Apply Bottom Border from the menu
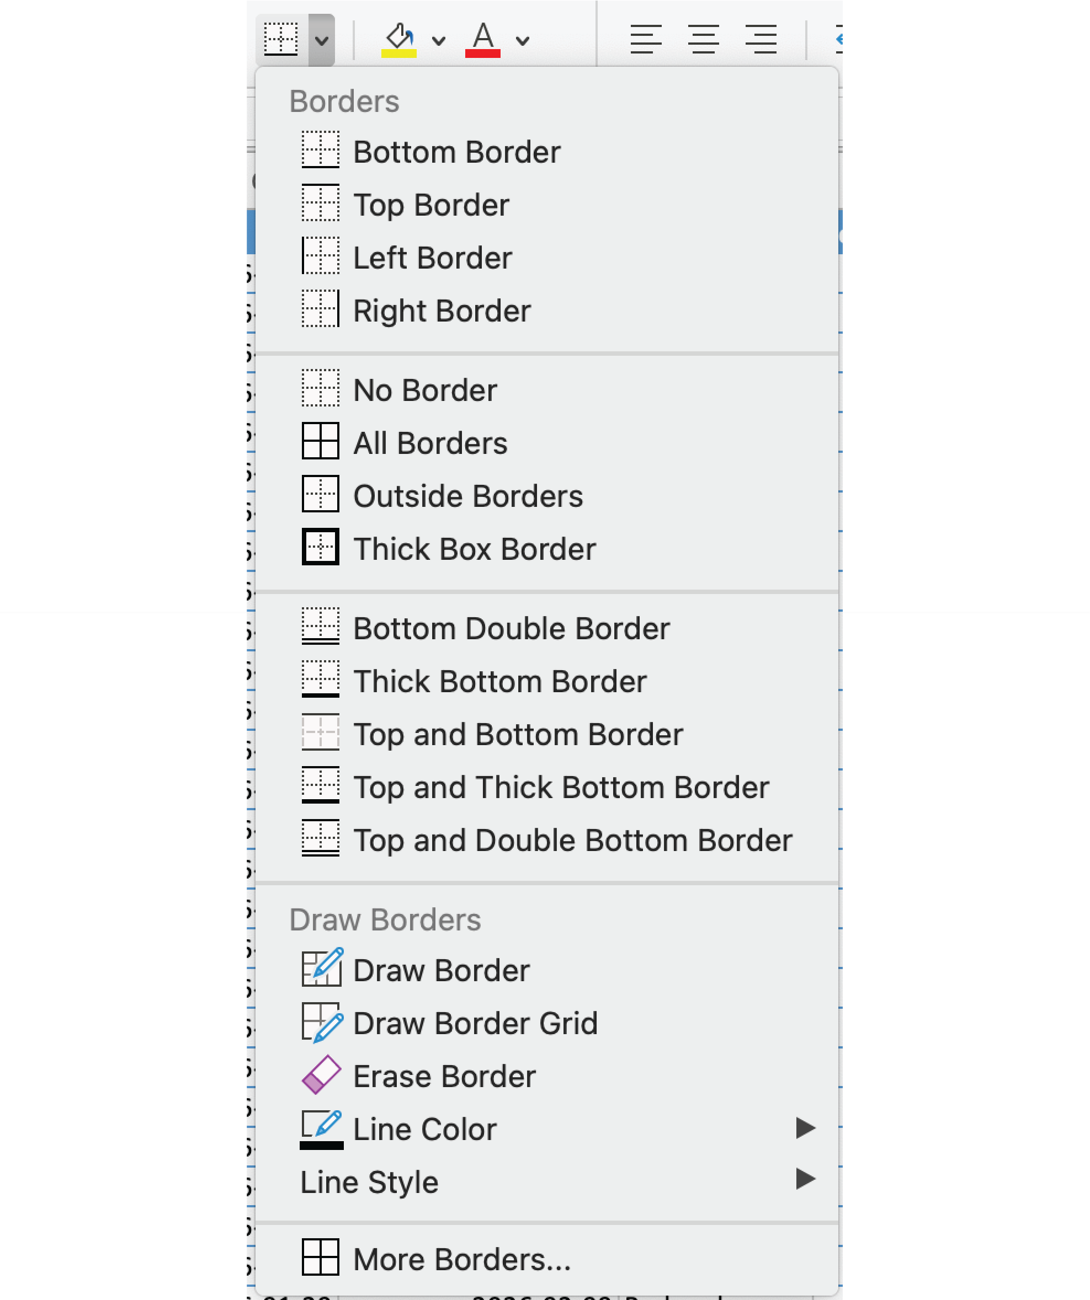Viewport: 1090px width, 1300px height. 456,152
